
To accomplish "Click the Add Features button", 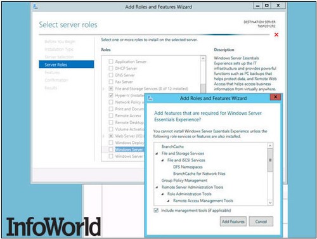I will [233, 221].
